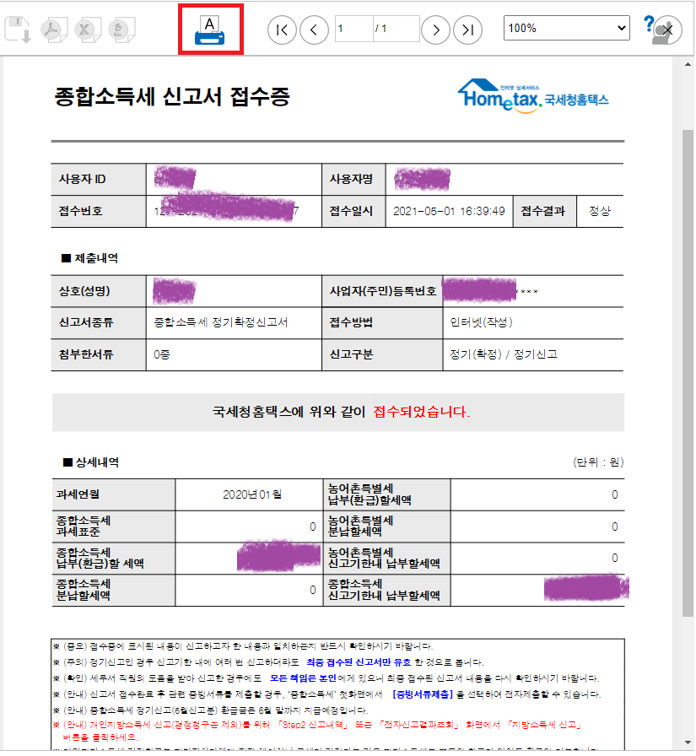Go to the first page
The image size is (696, 756).
tap(282, 30)
